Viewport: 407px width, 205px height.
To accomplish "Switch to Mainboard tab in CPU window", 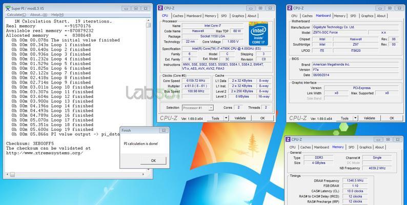I will click(194, 16).
